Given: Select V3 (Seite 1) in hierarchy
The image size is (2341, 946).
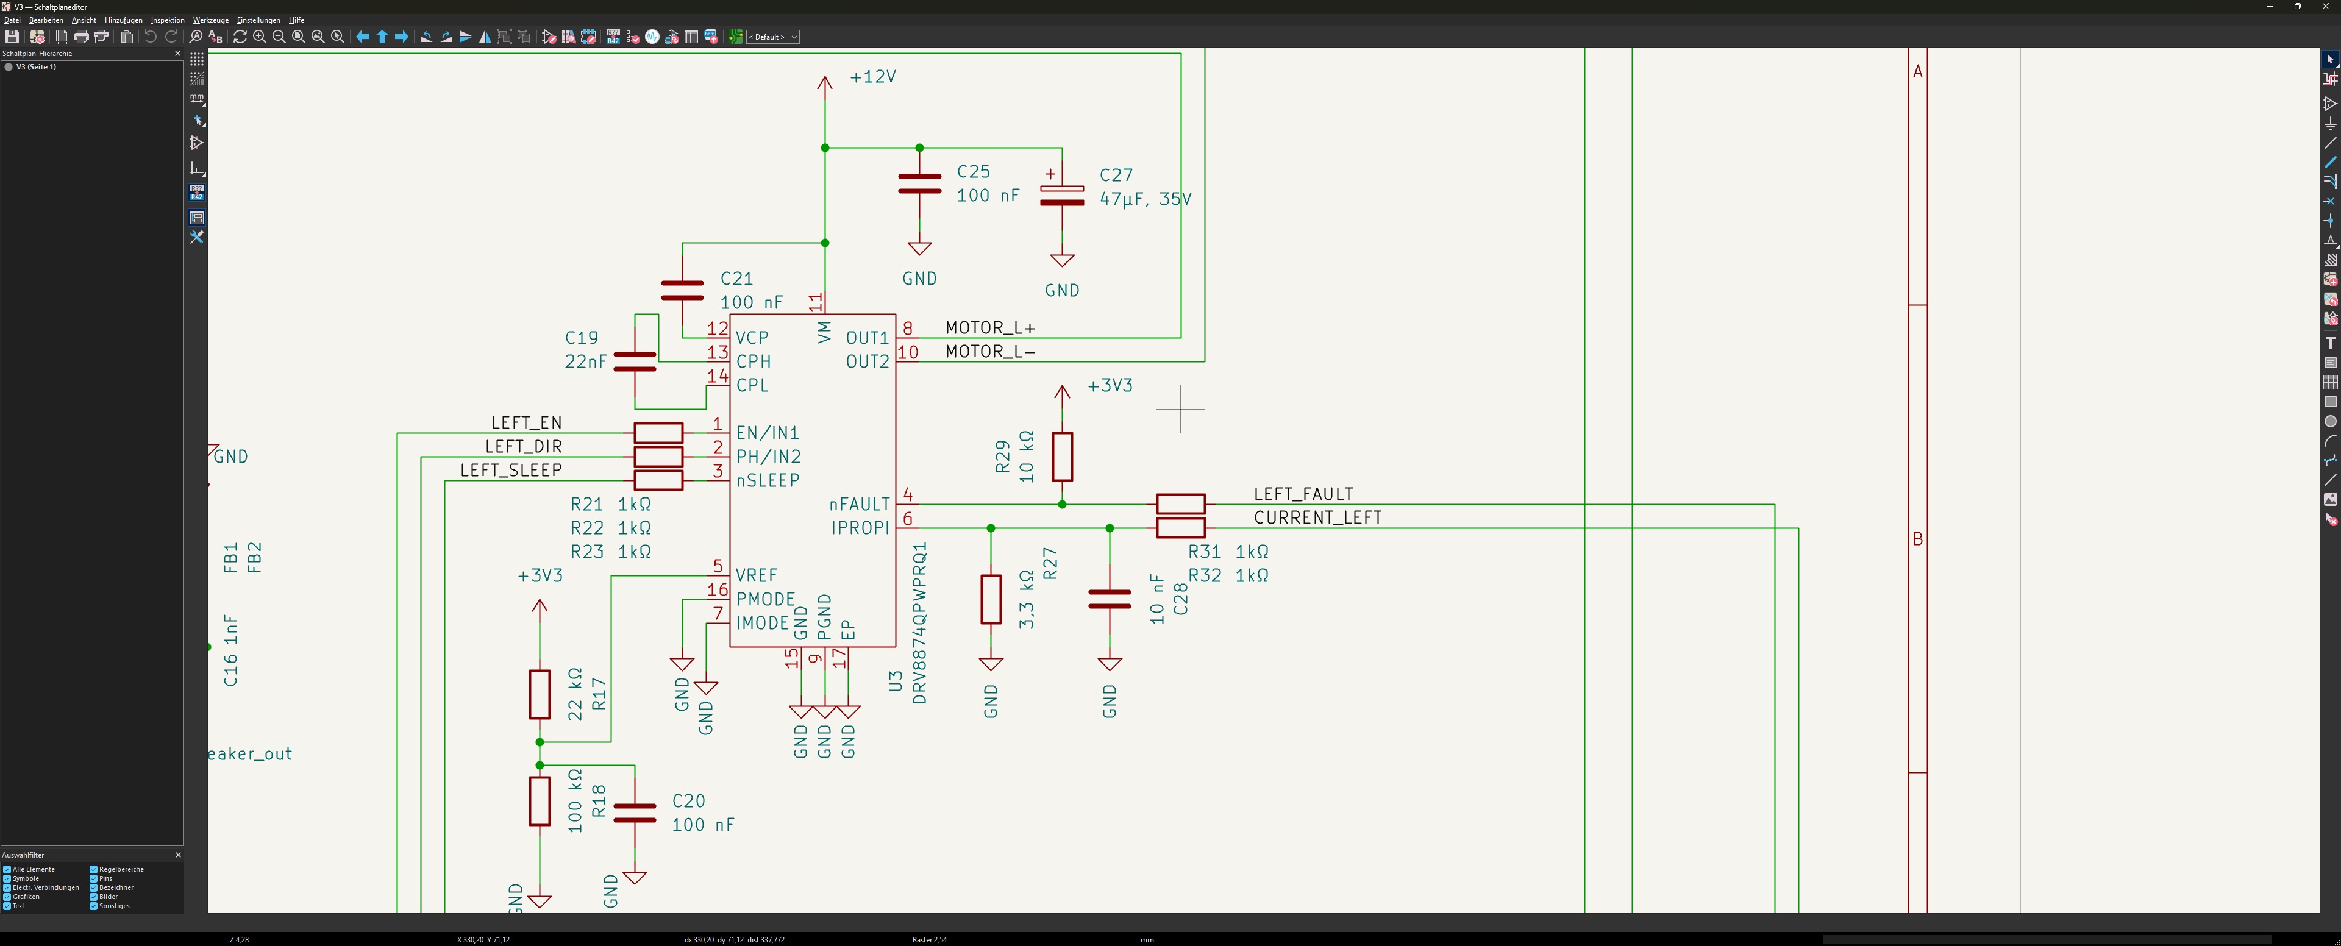Looking at the screenshot, I should pos(37,67).
